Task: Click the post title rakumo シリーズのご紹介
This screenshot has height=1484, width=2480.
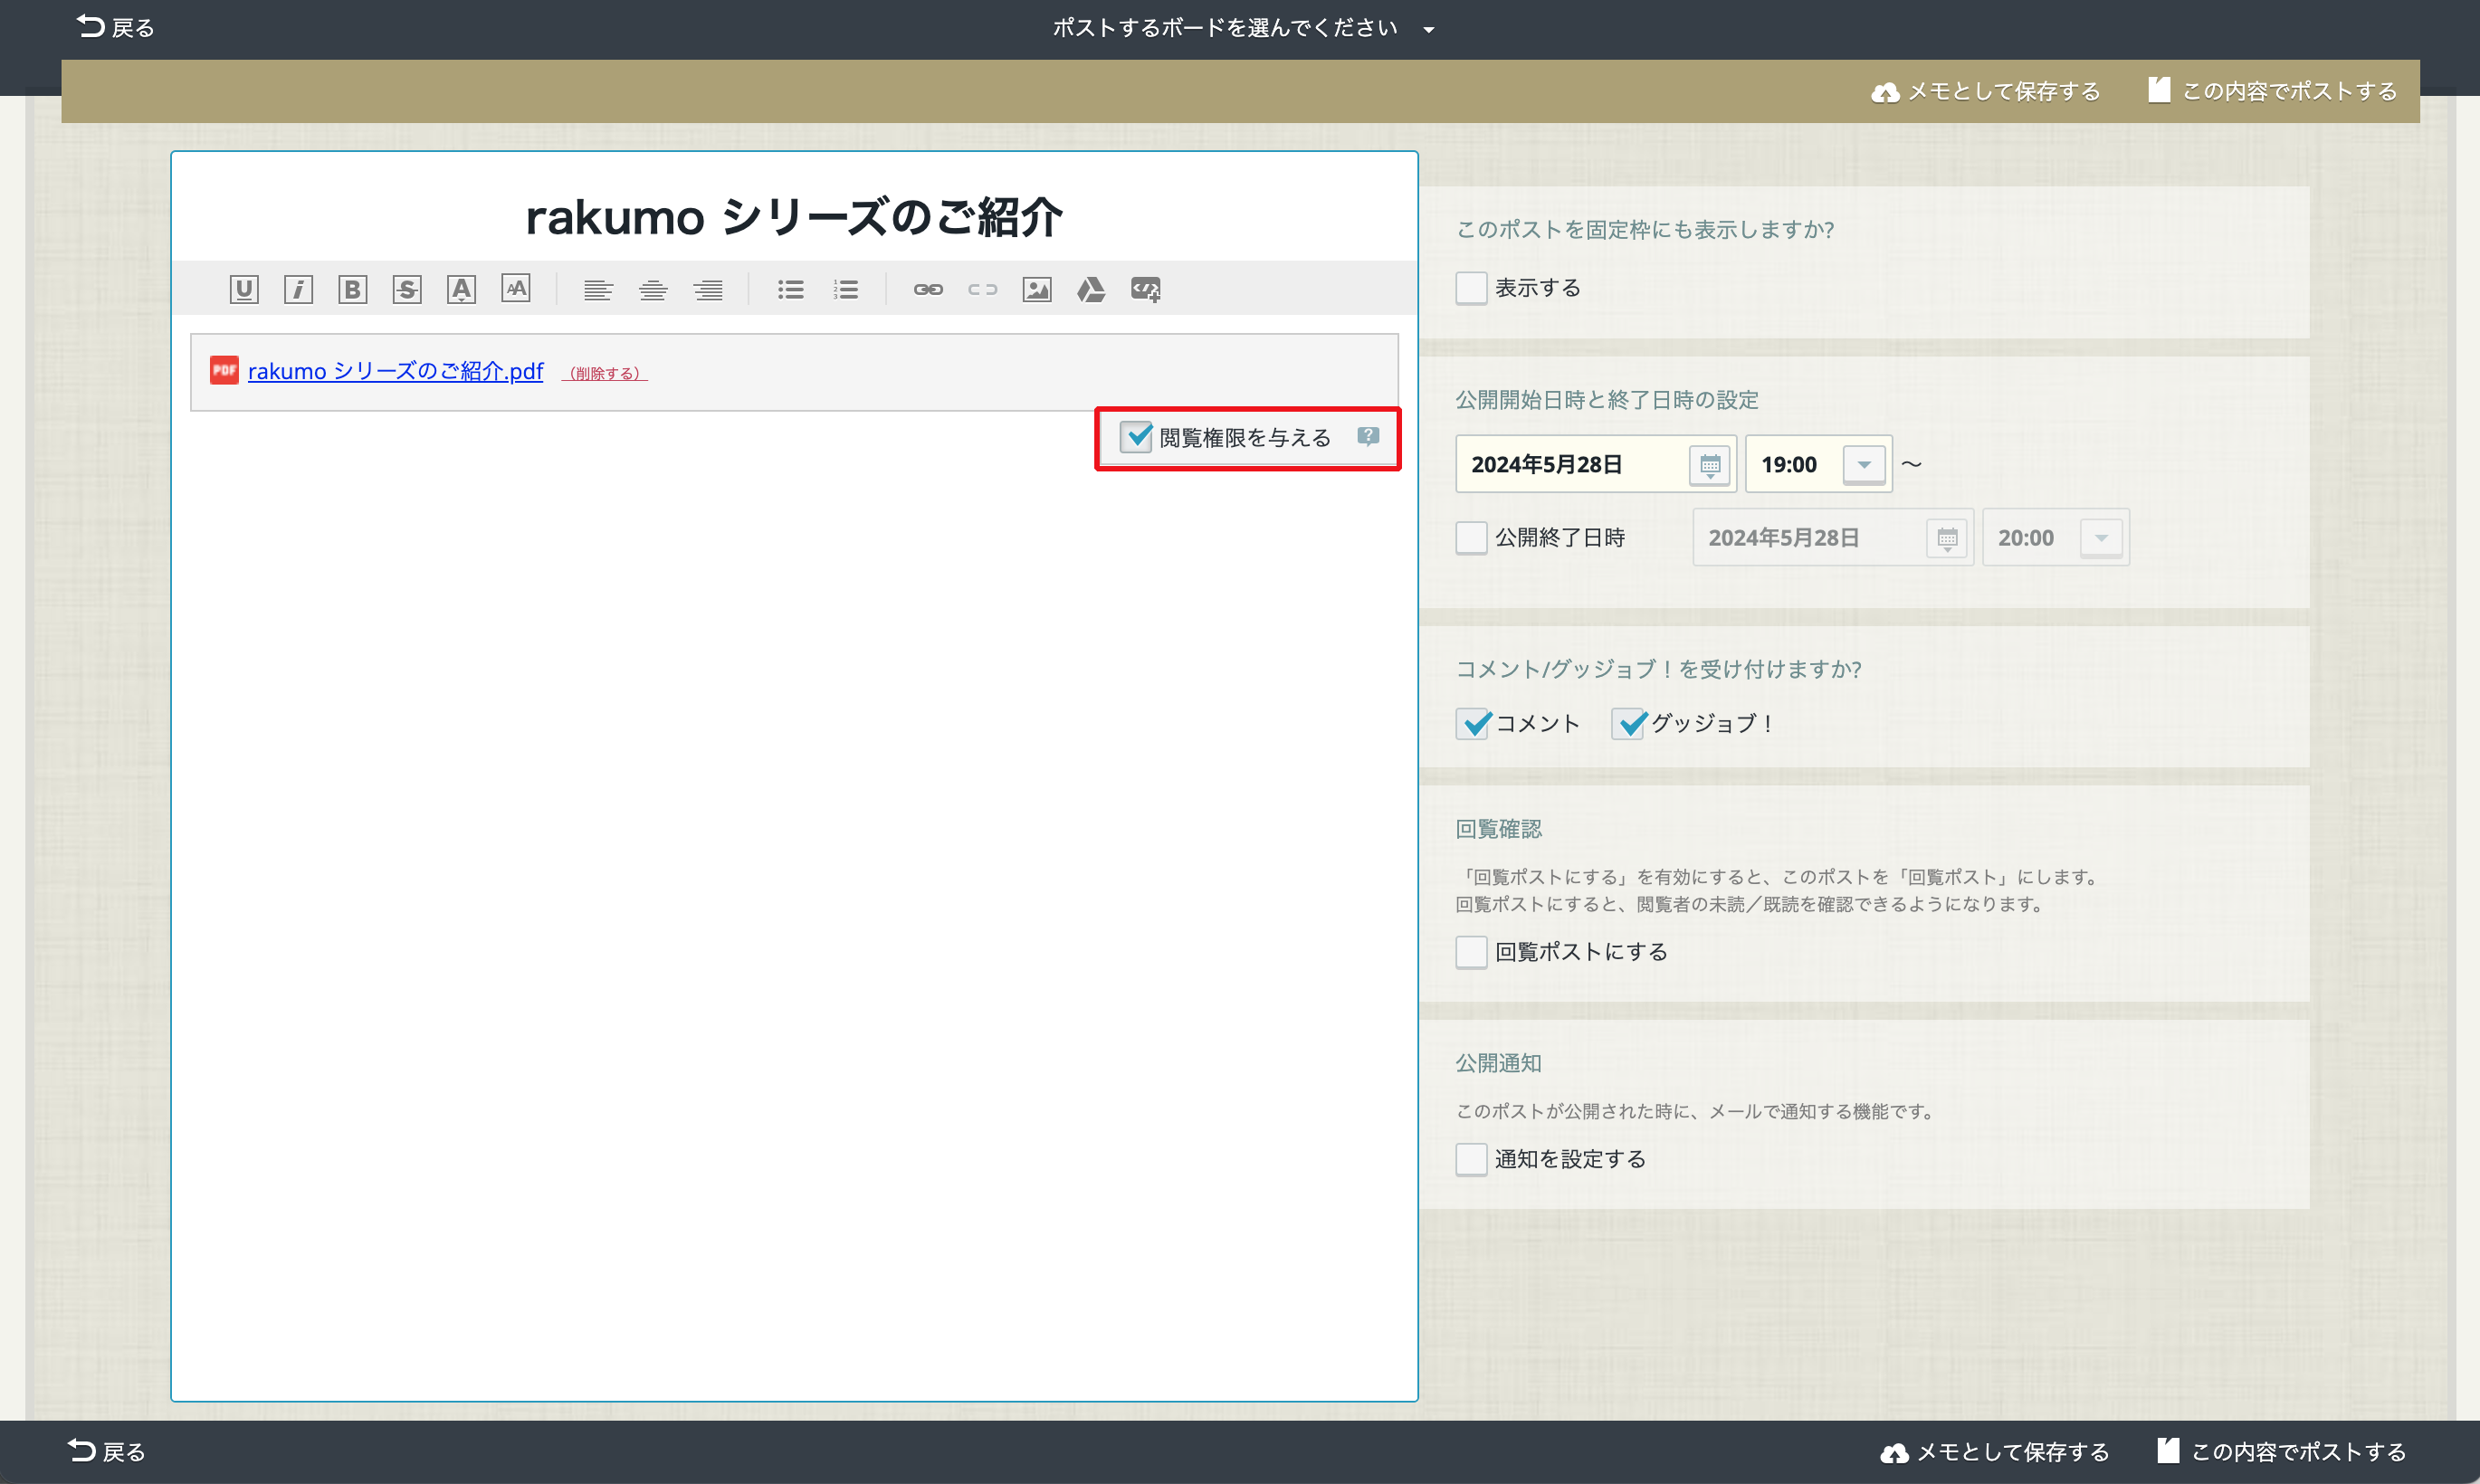Action: [794, 217]
